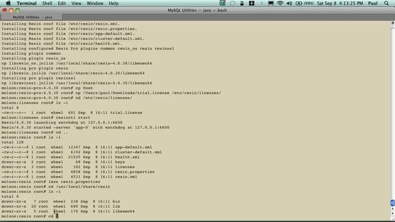
Task: Open the Wi-Fi status menu
Action: (x=280, y=3)
